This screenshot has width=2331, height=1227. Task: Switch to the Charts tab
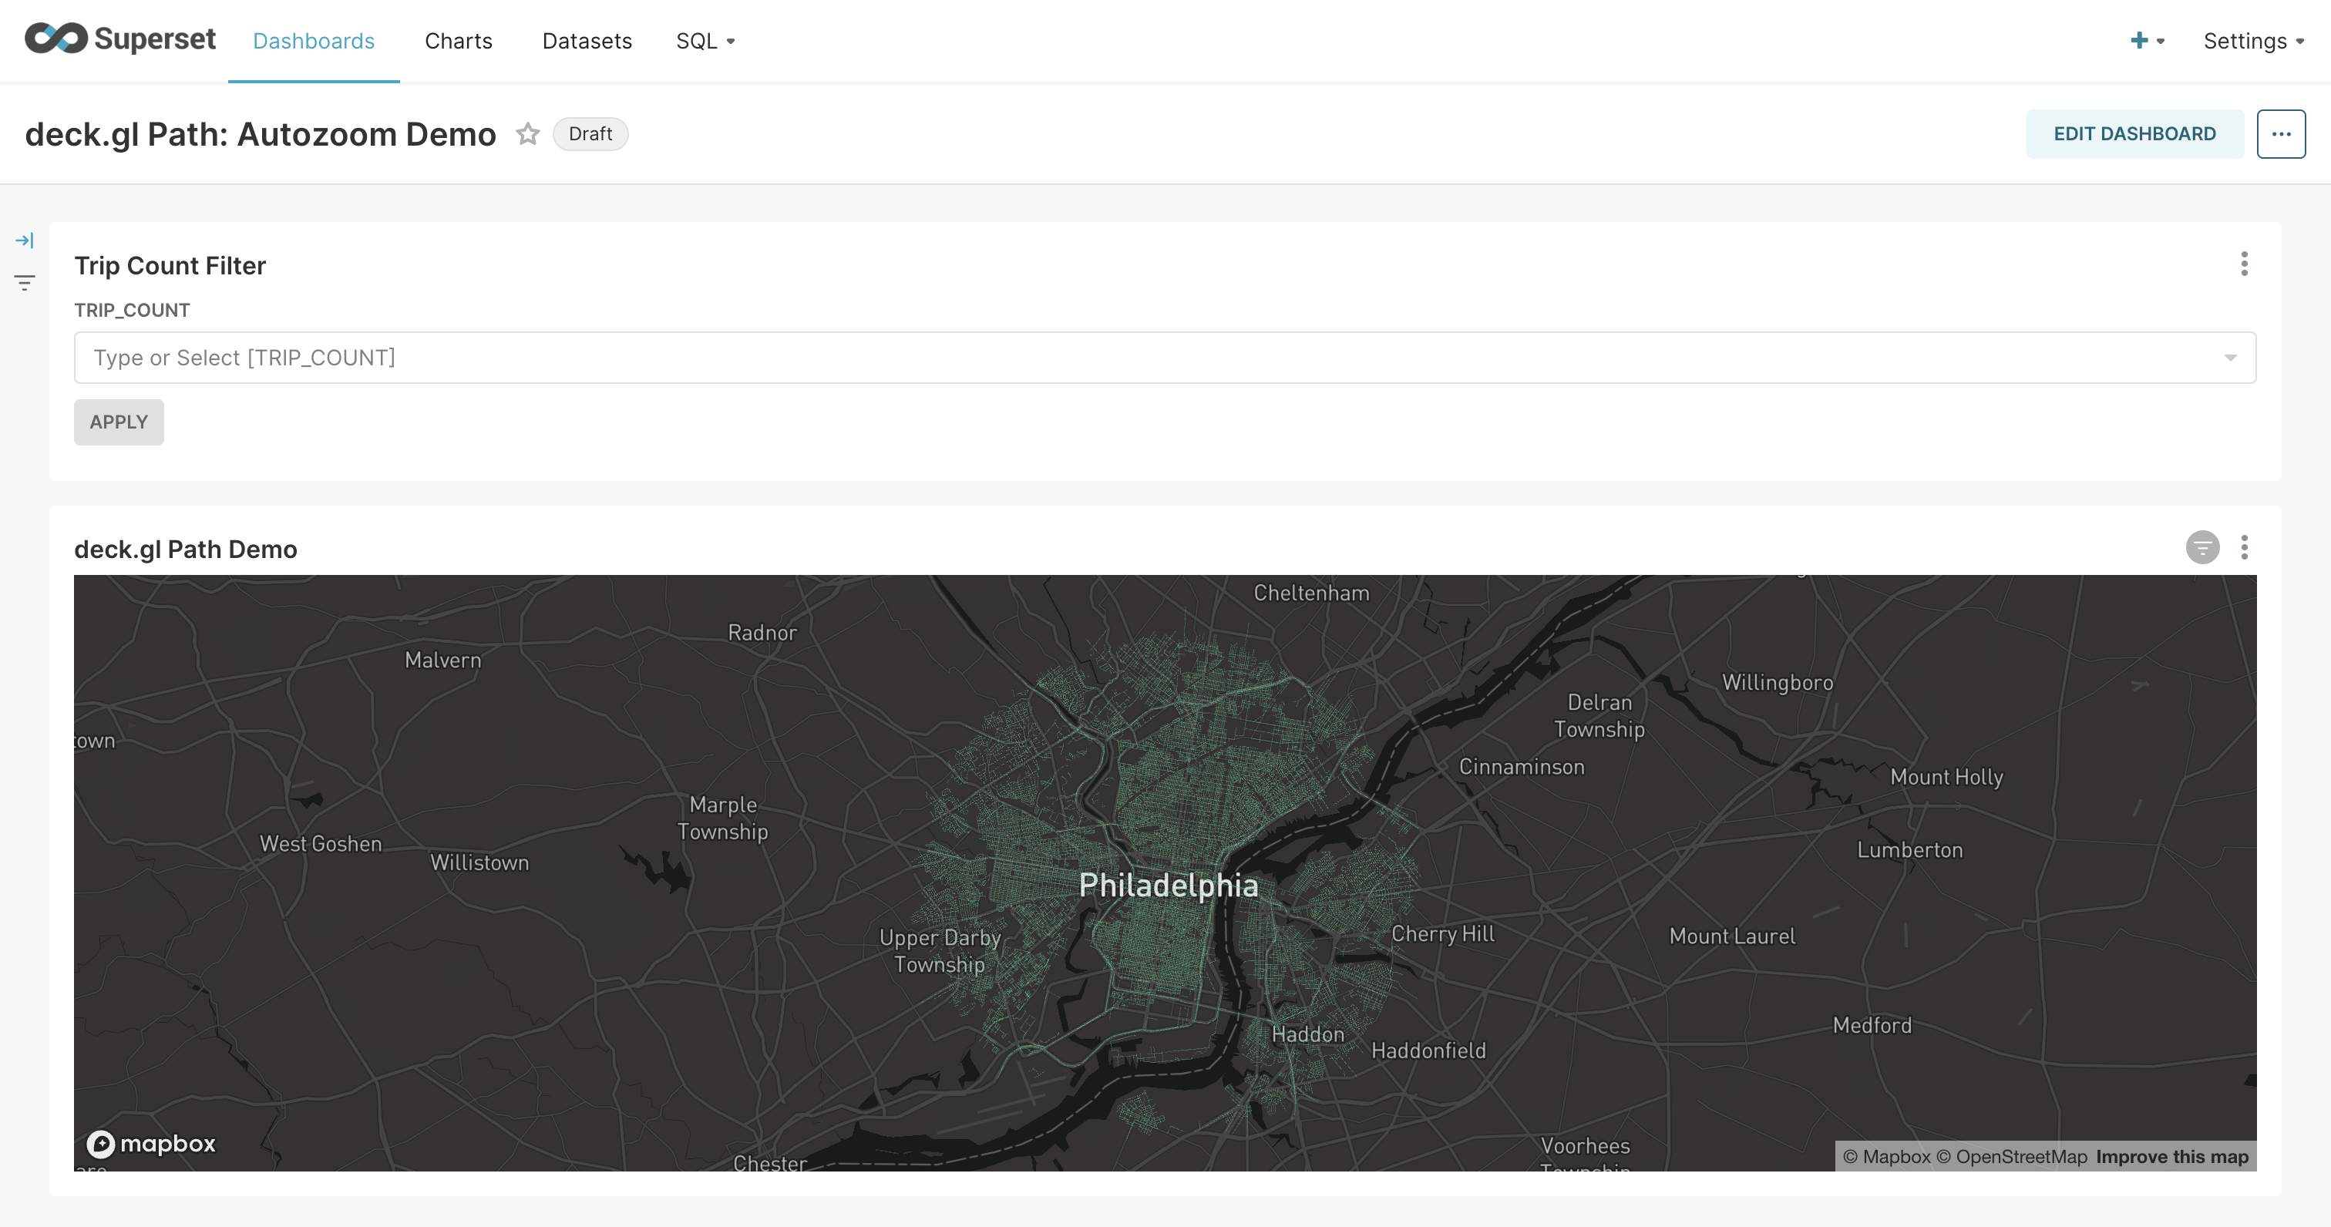tap(459, 41)
